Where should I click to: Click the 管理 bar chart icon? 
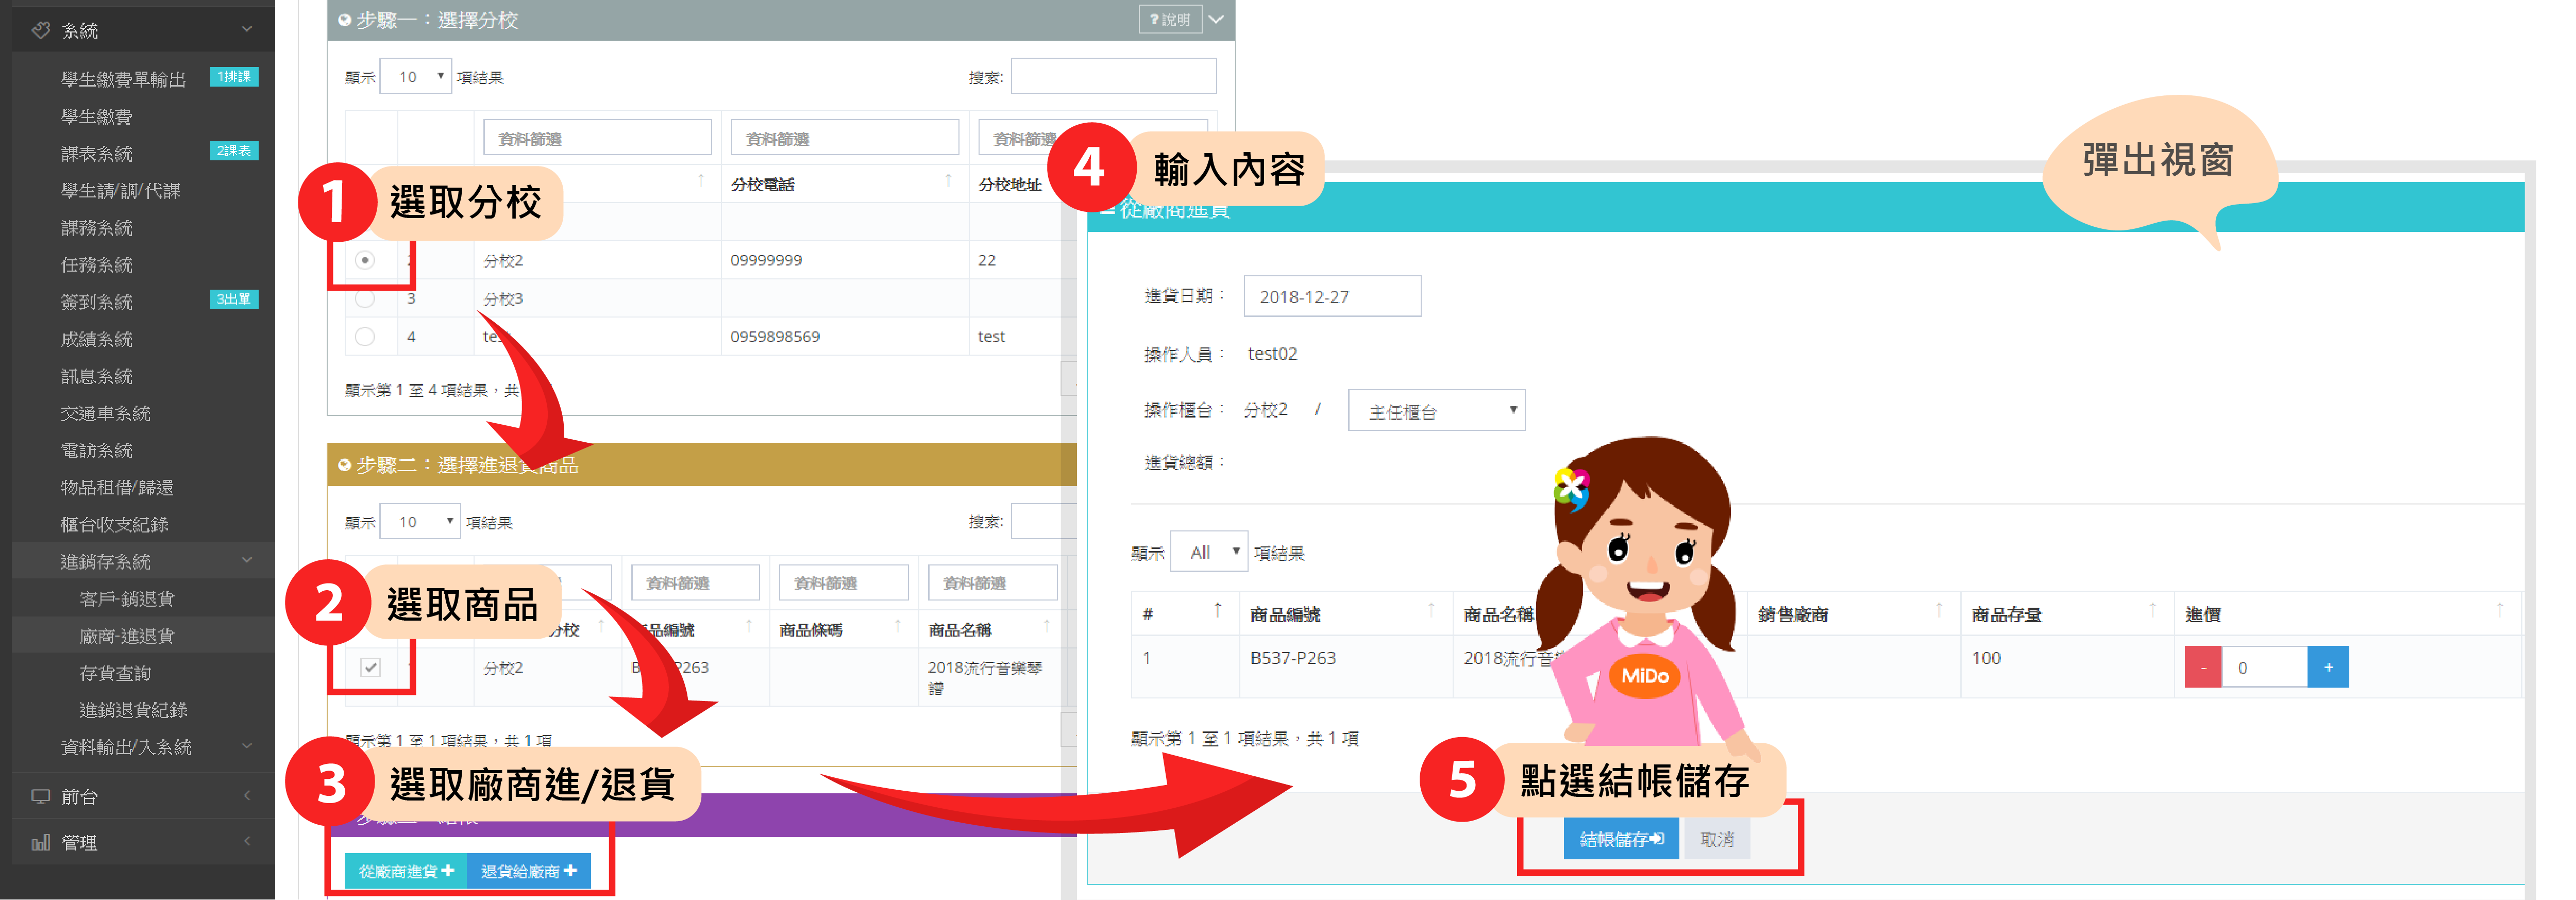click(41, 842)
